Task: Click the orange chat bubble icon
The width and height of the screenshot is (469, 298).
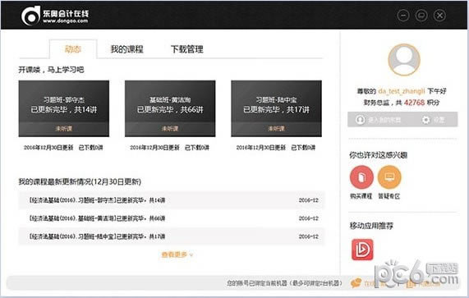Action: click(356, 282)
